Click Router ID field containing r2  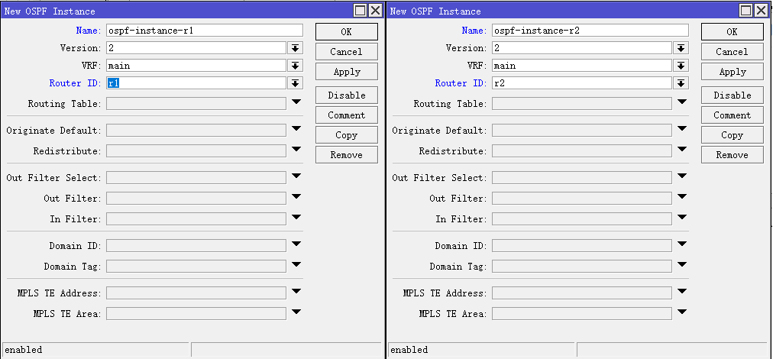tap(582, 83)
